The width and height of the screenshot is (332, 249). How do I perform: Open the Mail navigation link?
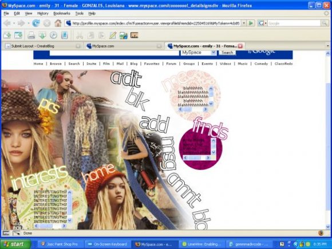point(120,64)
